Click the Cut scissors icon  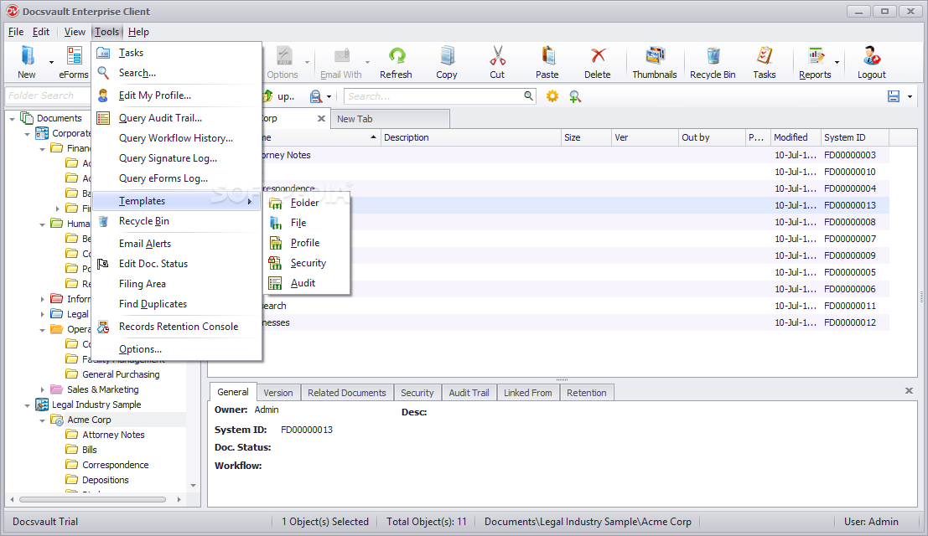tap(498, 55)
